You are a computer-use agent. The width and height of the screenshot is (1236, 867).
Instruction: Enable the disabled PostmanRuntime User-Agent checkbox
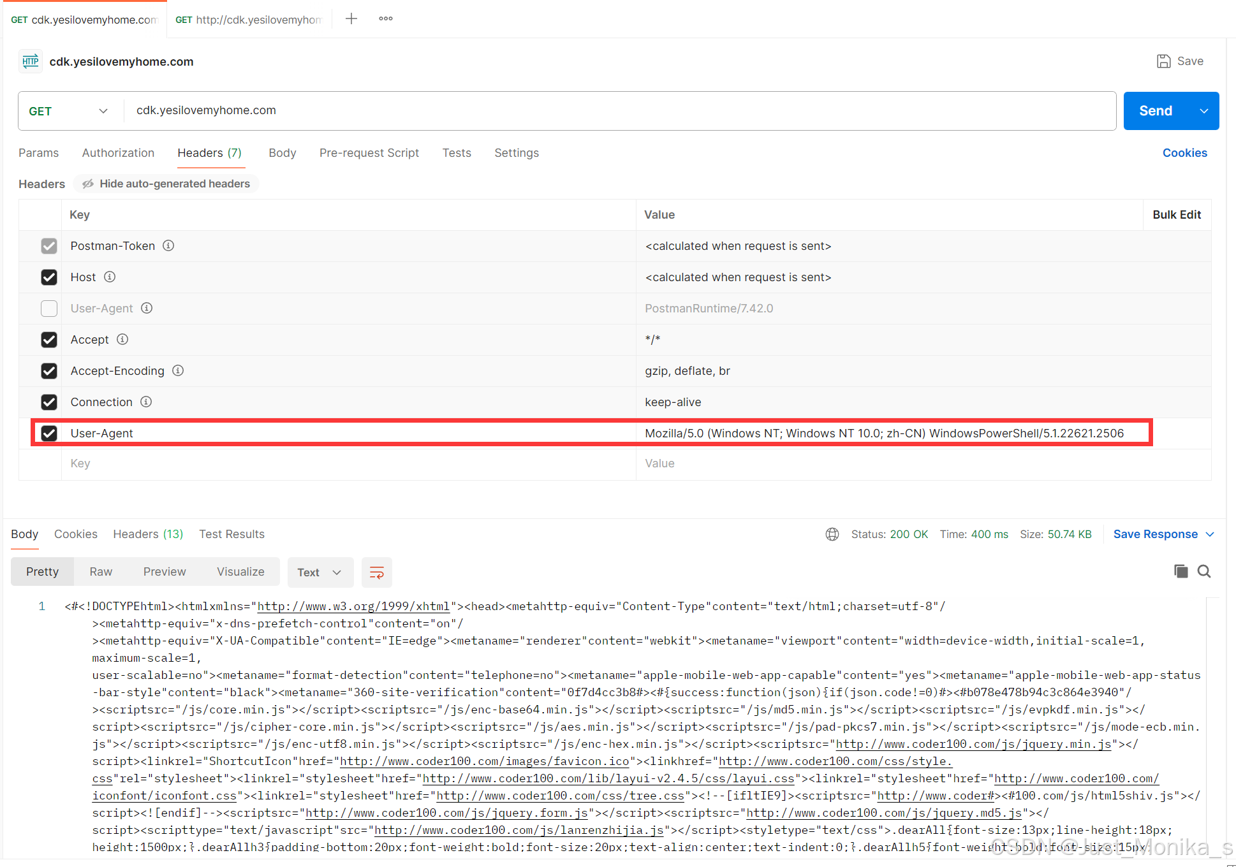tap(49, 309)
